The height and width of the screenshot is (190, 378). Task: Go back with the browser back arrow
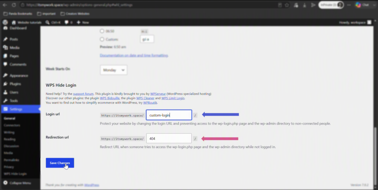pyautogui.click(x=5, y=5)
